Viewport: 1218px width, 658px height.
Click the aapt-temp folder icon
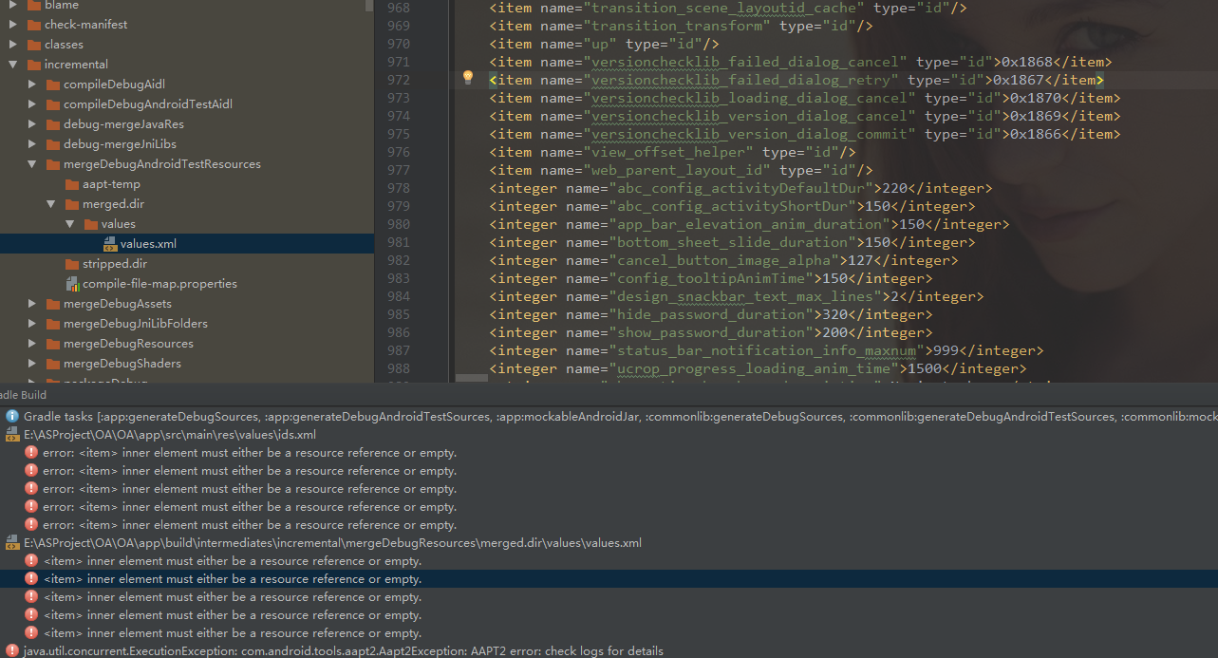[70, 183]
